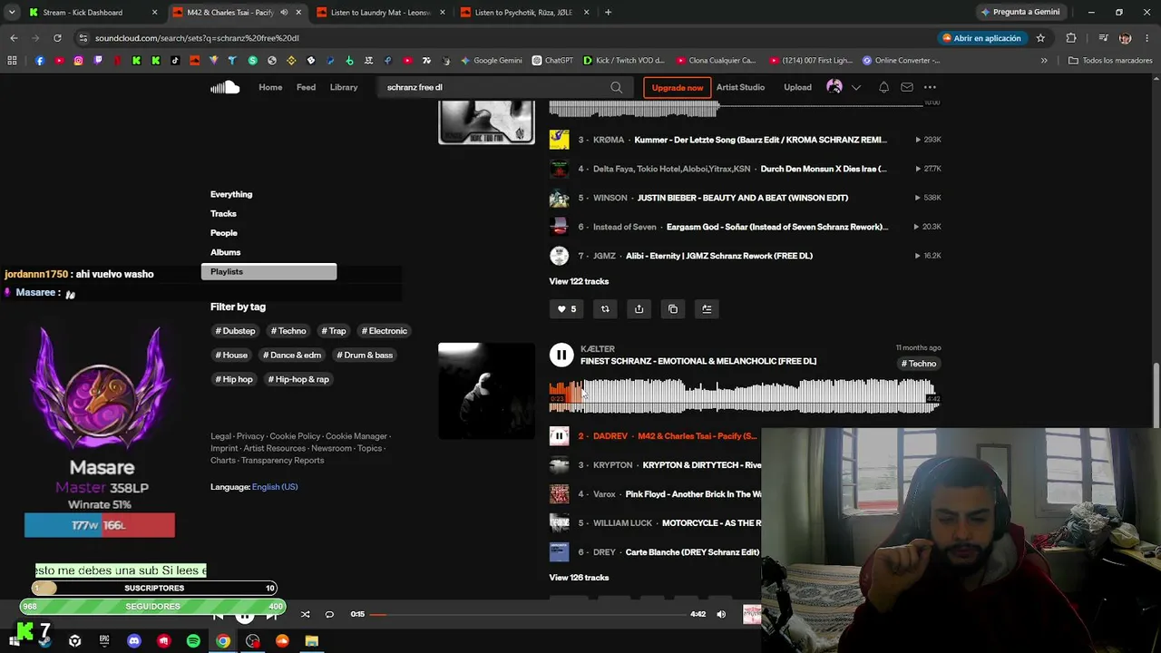1161x653 pixels.
Task: Filter by the Trap tag
Action: 334,331
